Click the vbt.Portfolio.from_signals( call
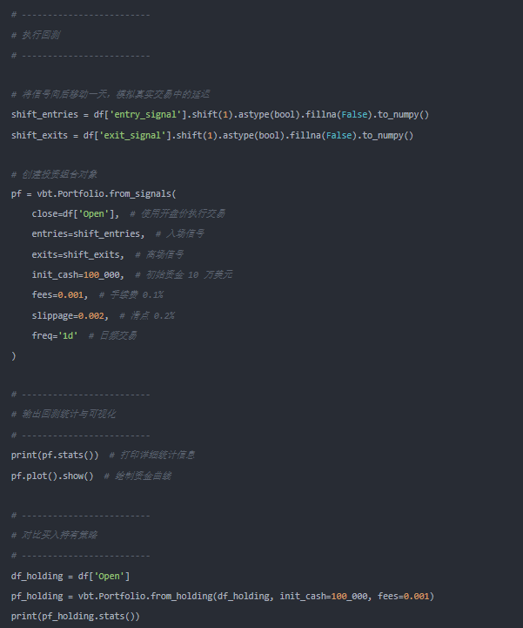 pyautogui.click(x=106, y=194)
